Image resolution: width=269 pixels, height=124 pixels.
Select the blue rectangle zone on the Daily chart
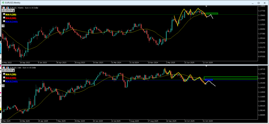pyautogui.click(x=209, y=80)
